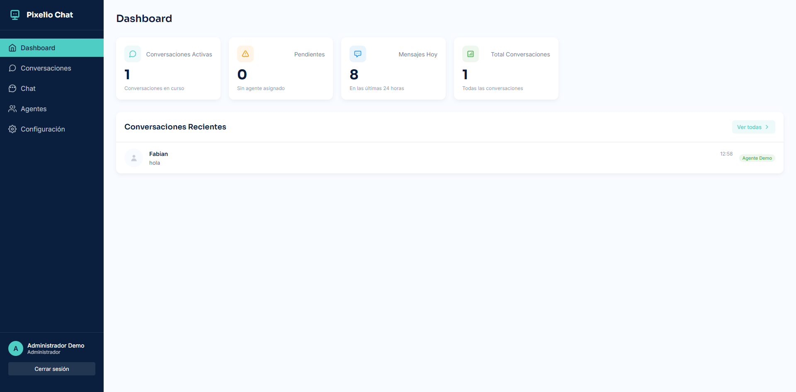The height and width of the screenshot is (392, 796).
Task: Click the Total Conversaciones chart icon
Action: click(x=471, y=54)
